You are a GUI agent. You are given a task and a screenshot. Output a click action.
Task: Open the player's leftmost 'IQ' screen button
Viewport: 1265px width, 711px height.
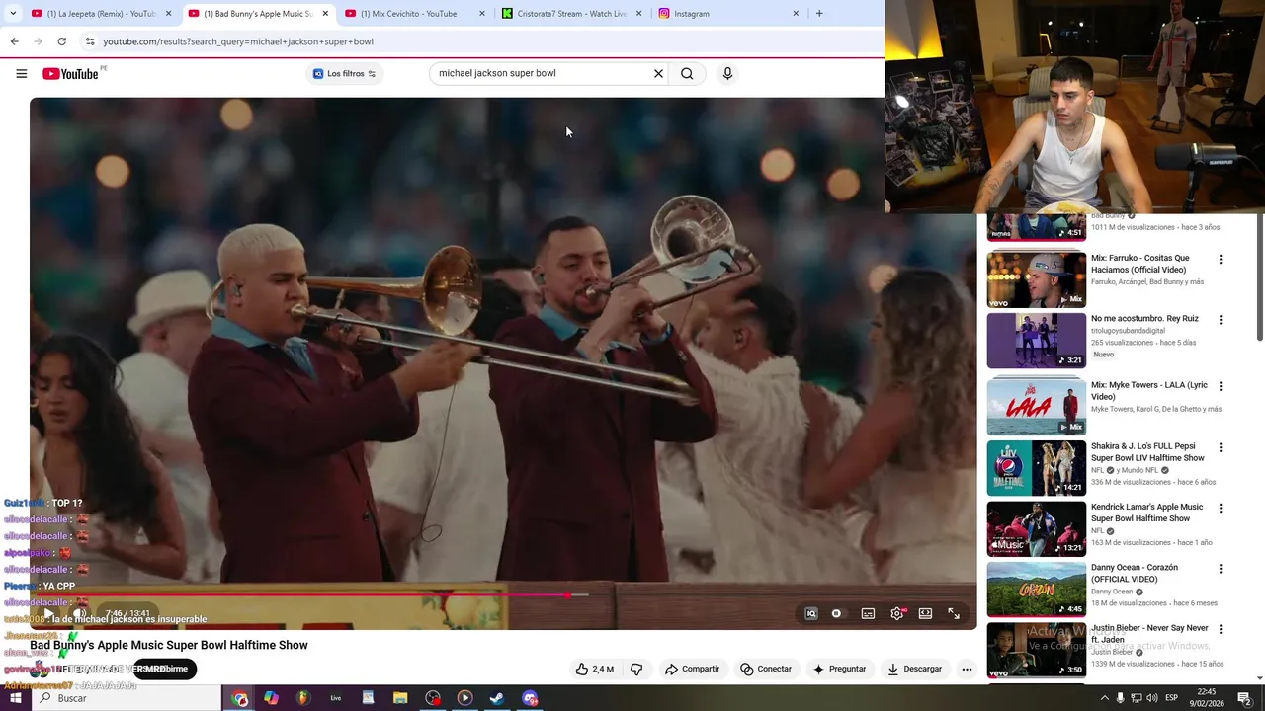pyautogui.click(x=810, y=613)
